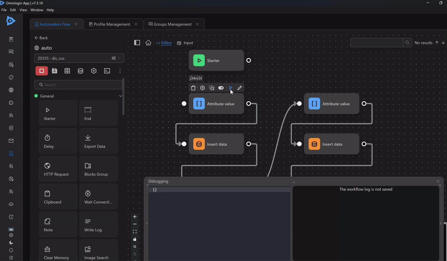The height and width of the screenshot is (261, 447).
Task: Click the red Stop workflow button
Action: [x=41, y=71]
